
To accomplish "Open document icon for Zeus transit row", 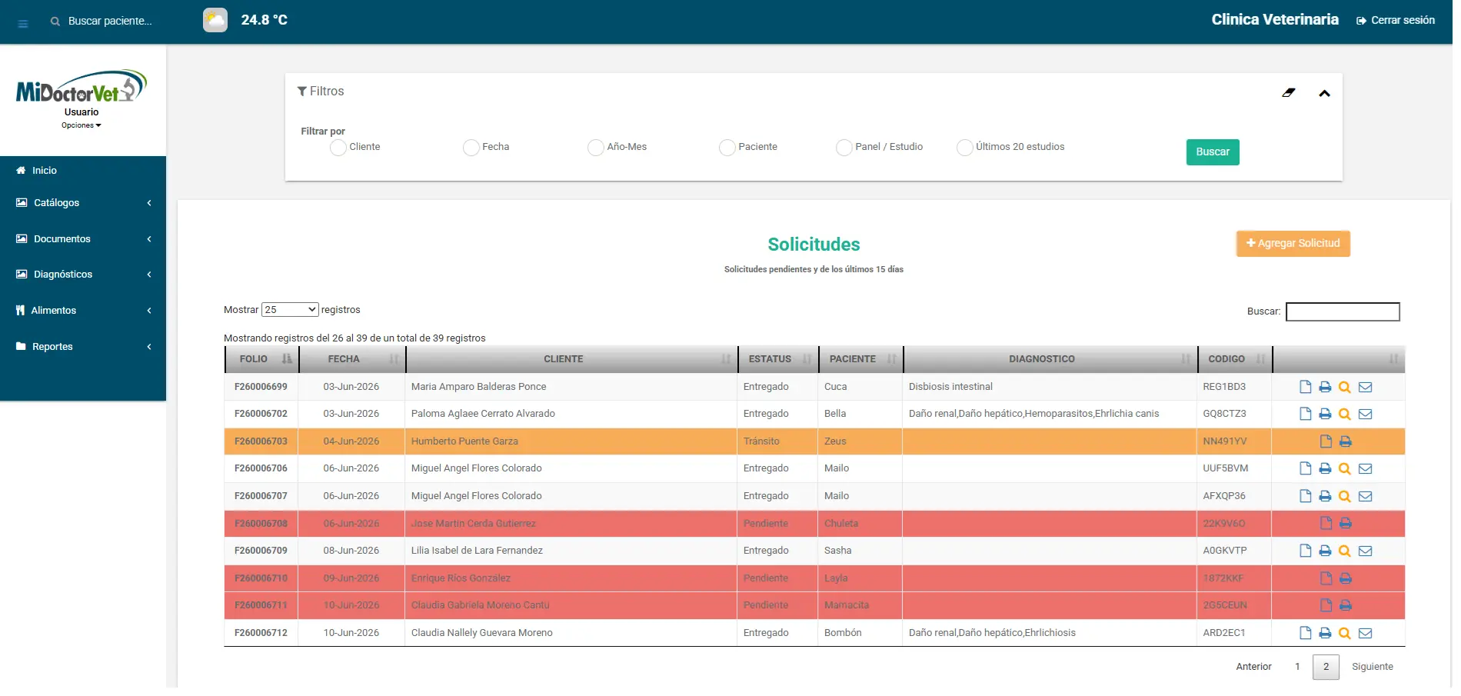I will [x=1326, y=441].
